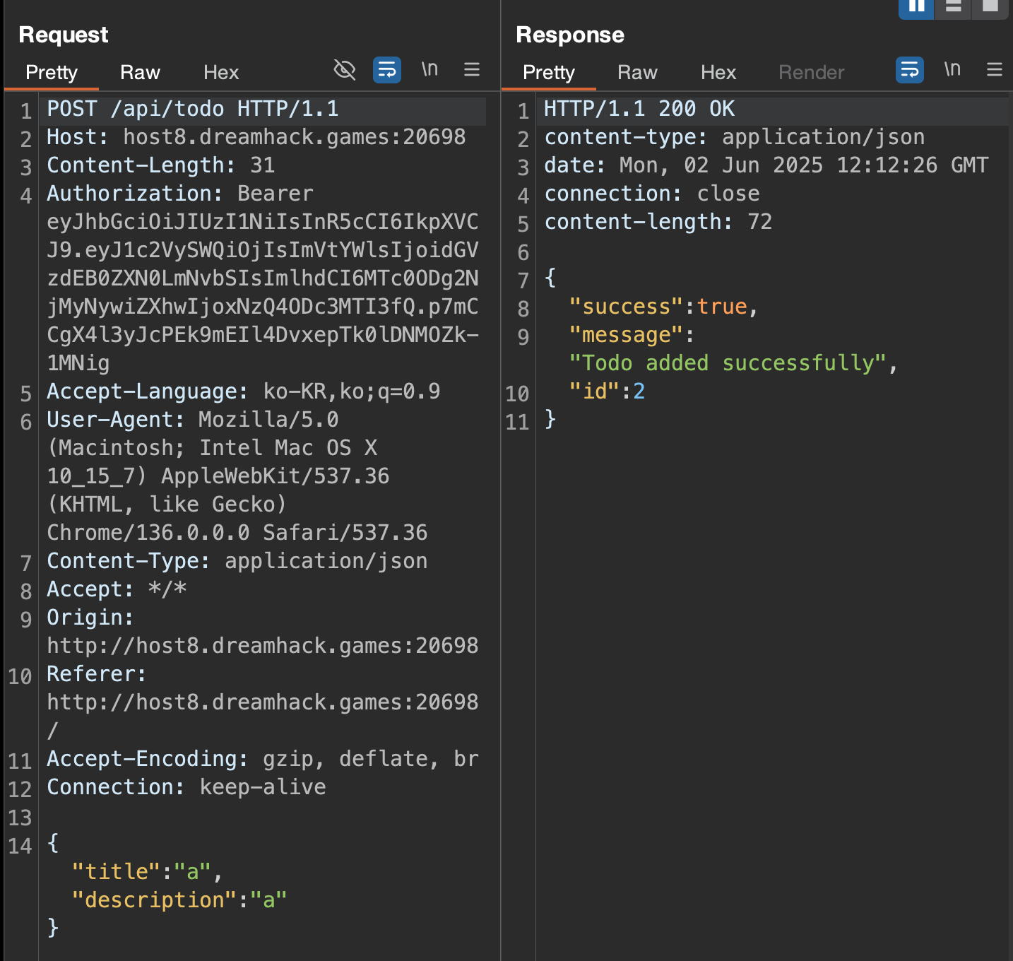Viewport: 1013px width, 961px height.
Task: Click the HTTP/1.1 200 OK status line
Action: pos(639,109)
